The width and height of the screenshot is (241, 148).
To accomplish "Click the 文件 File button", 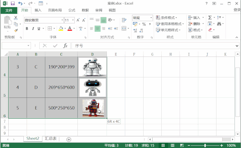I will (x=9, y=10).
